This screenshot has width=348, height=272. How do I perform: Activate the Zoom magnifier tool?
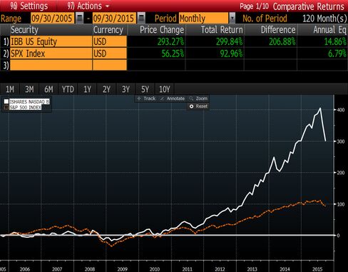(x=199, y=99)
